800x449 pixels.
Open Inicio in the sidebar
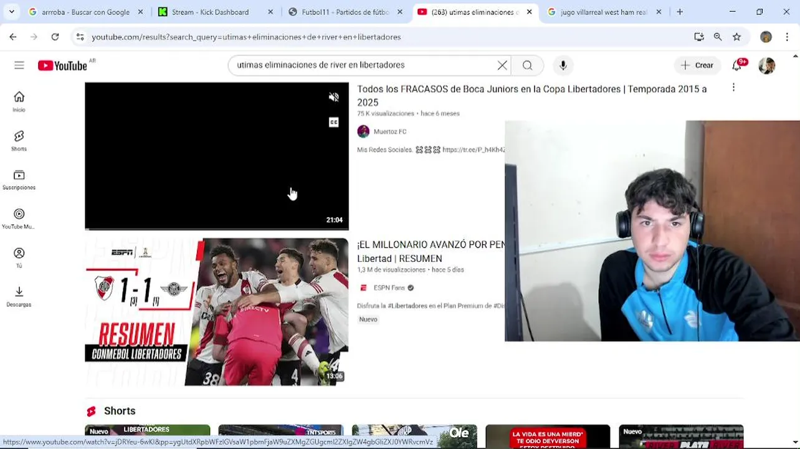pyautogui.click(x=19, y=102)
